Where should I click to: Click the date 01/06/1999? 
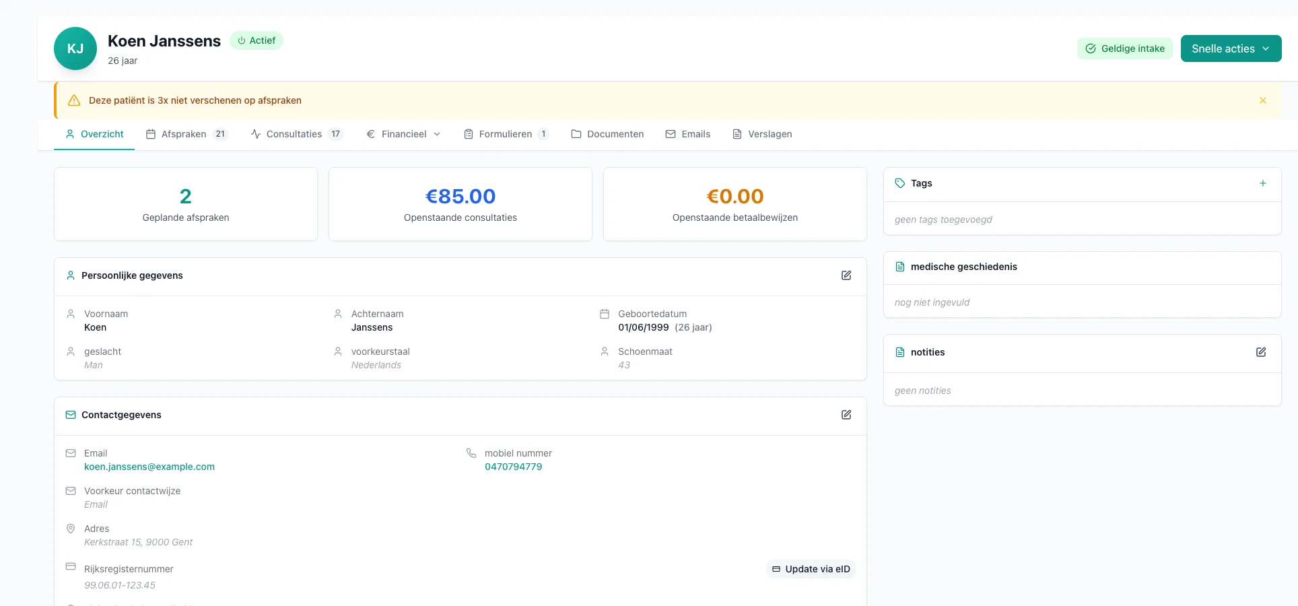pos(644,327)
